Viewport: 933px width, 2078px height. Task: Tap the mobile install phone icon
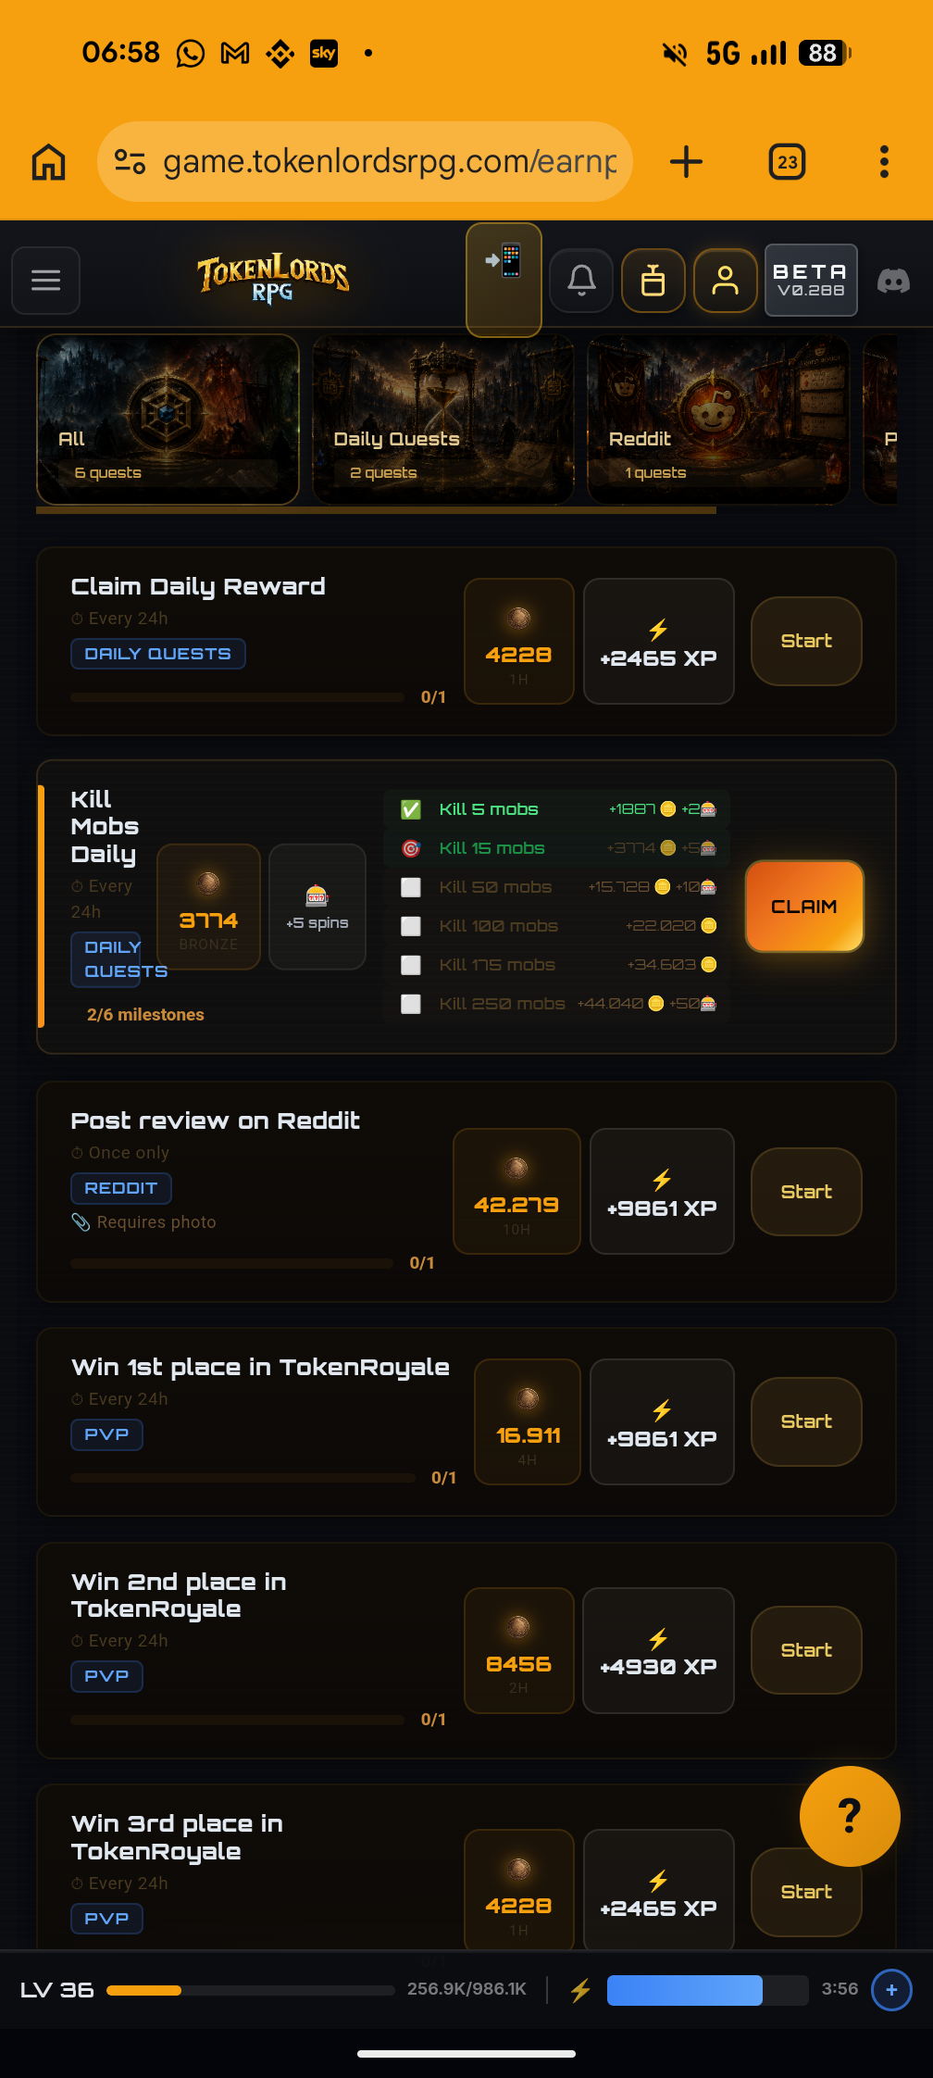[x=504, y=279]
